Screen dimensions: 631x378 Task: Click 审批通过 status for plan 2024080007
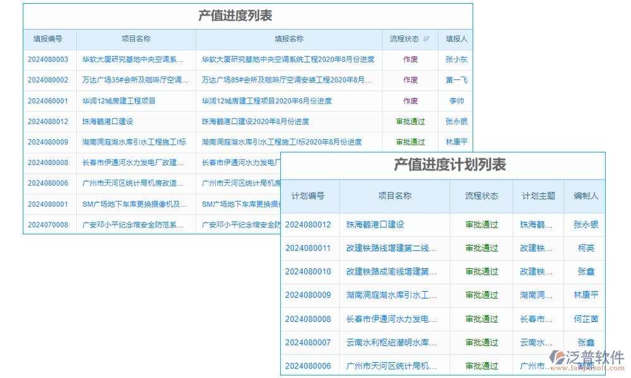pyautogui.click(x=481, y=342)
